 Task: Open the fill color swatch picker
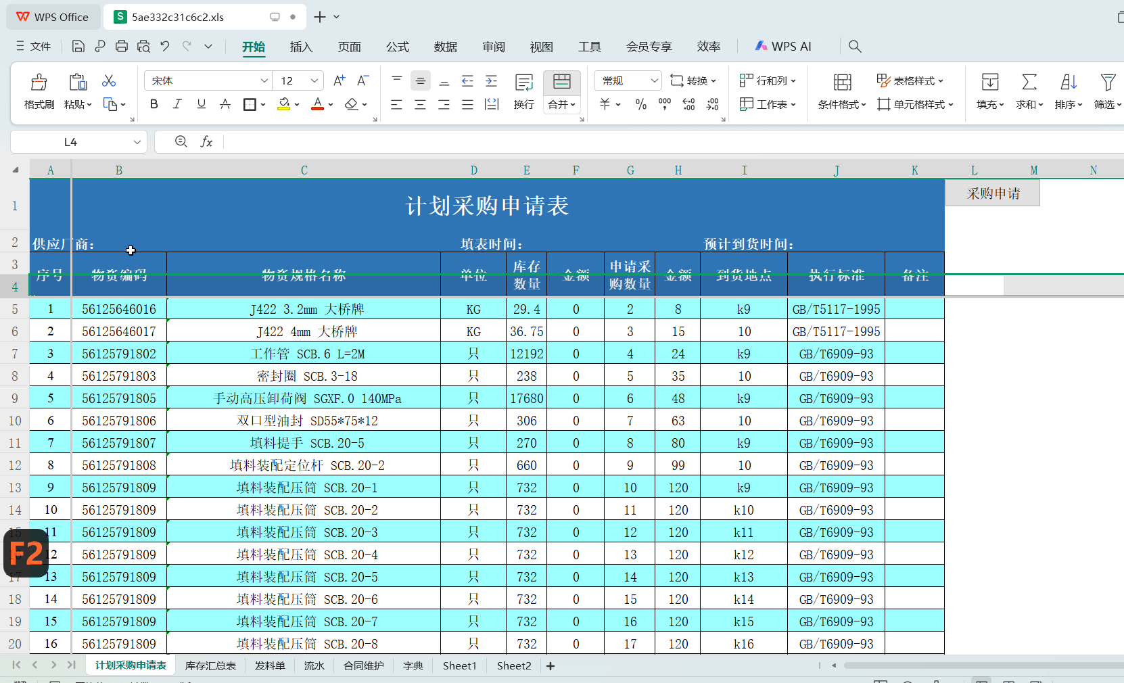(x=296, y=104)
